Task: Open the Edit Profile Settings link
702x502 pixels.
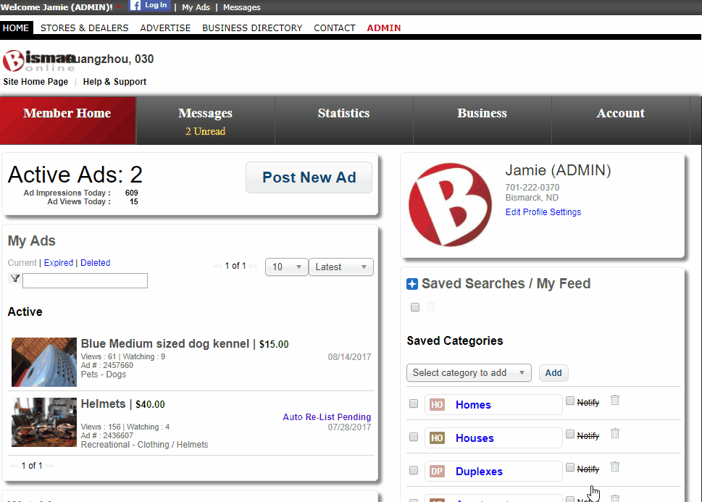Action: [543, 212]
